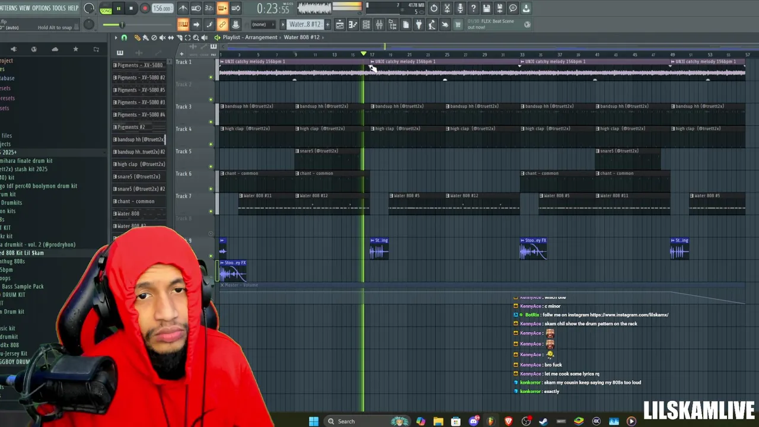
Task: Open the touch controller hand icon
Action: [445, 24]
